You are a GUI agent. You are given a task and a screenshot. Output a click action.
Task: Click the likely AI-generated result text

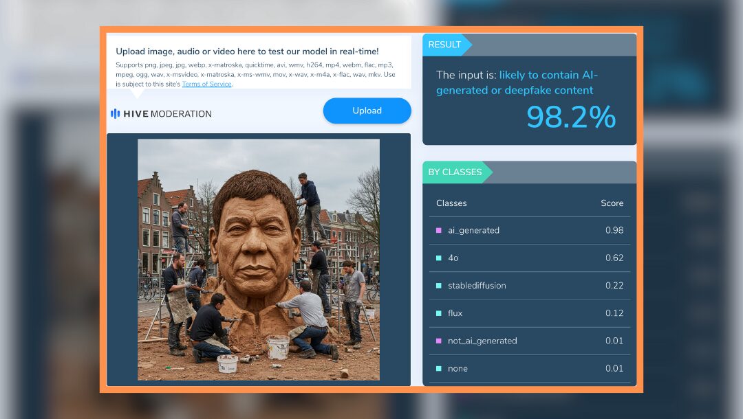(x=517, y=82)
